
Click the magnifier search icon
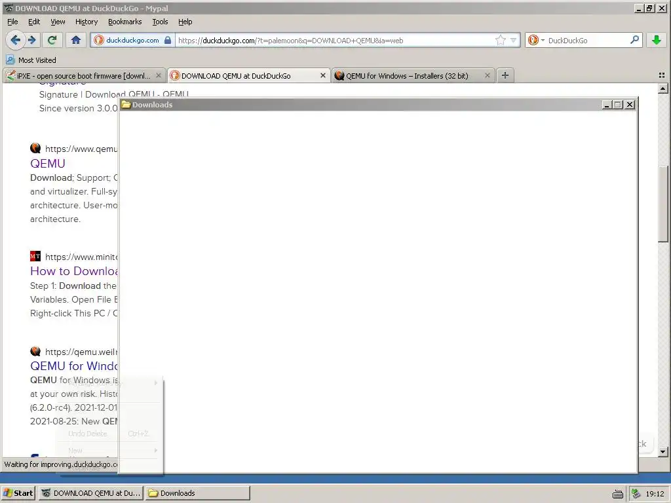(x=634, y=40)
